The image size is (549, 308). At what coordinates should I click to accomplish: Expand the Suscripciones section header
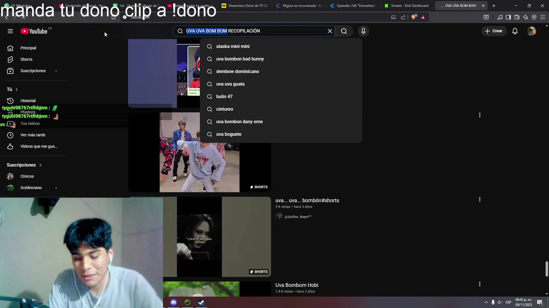pyautogui.click(x=24, y=165)
